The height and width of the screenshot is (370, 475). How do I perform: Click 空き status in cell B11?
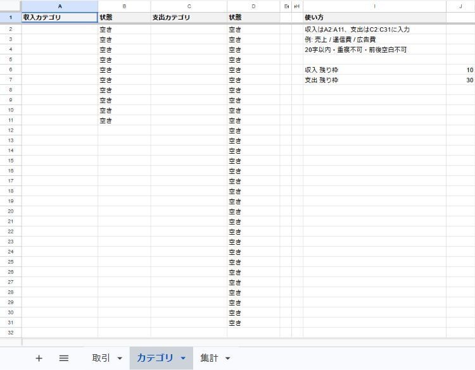tap(124, 120)
